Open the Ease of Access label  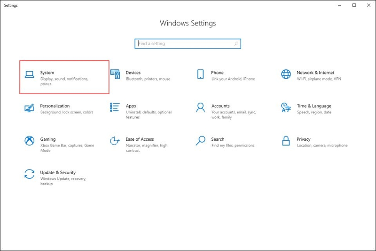coord(140,139)
